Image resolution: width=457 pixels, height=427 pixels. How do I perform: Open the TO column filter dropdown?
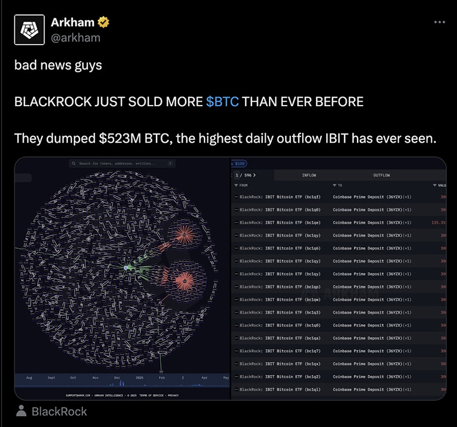pyautogui.click(x=335, y=186)
